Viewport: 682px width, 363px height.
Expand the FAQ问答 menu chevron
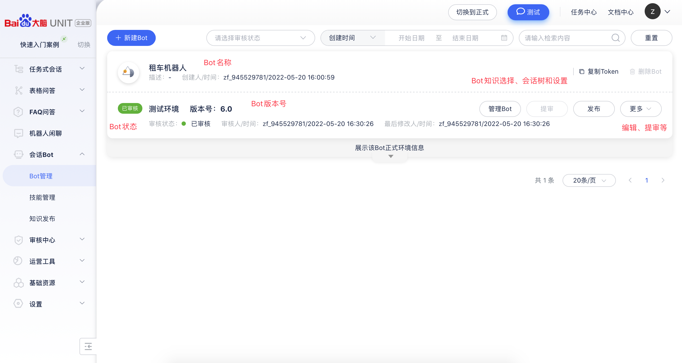[x=82, y=111]
